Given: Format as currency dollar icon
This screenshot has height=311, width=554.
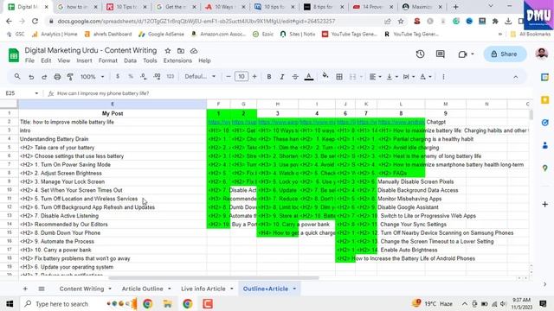Looking at the screenshot, I should 118,77.
